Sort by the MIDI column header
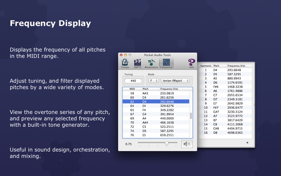This screenshot has width=281, height=176. [132, 89]
